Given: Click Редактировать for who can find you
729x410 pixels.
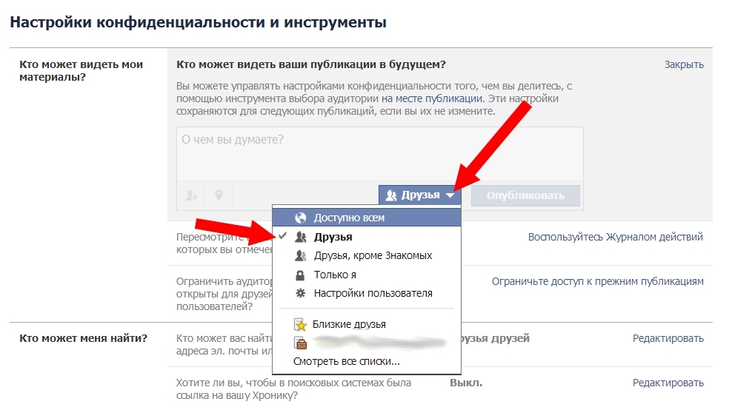Looking at the screenshot, I should [668, 338].
